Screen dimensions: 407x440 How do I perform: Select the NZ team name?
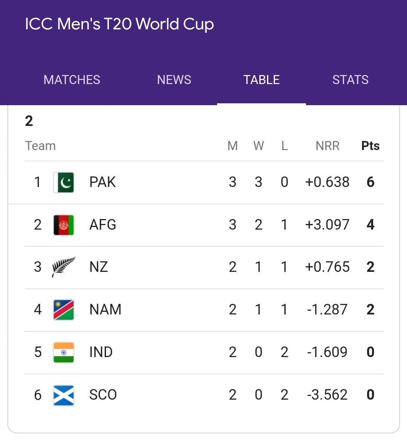pos(99,267)
